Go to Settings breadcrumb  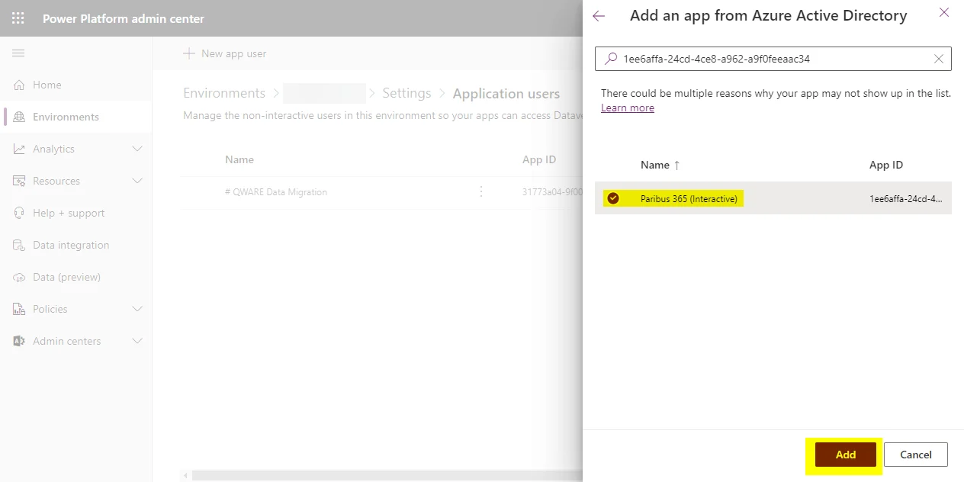(x=406, y=93)
